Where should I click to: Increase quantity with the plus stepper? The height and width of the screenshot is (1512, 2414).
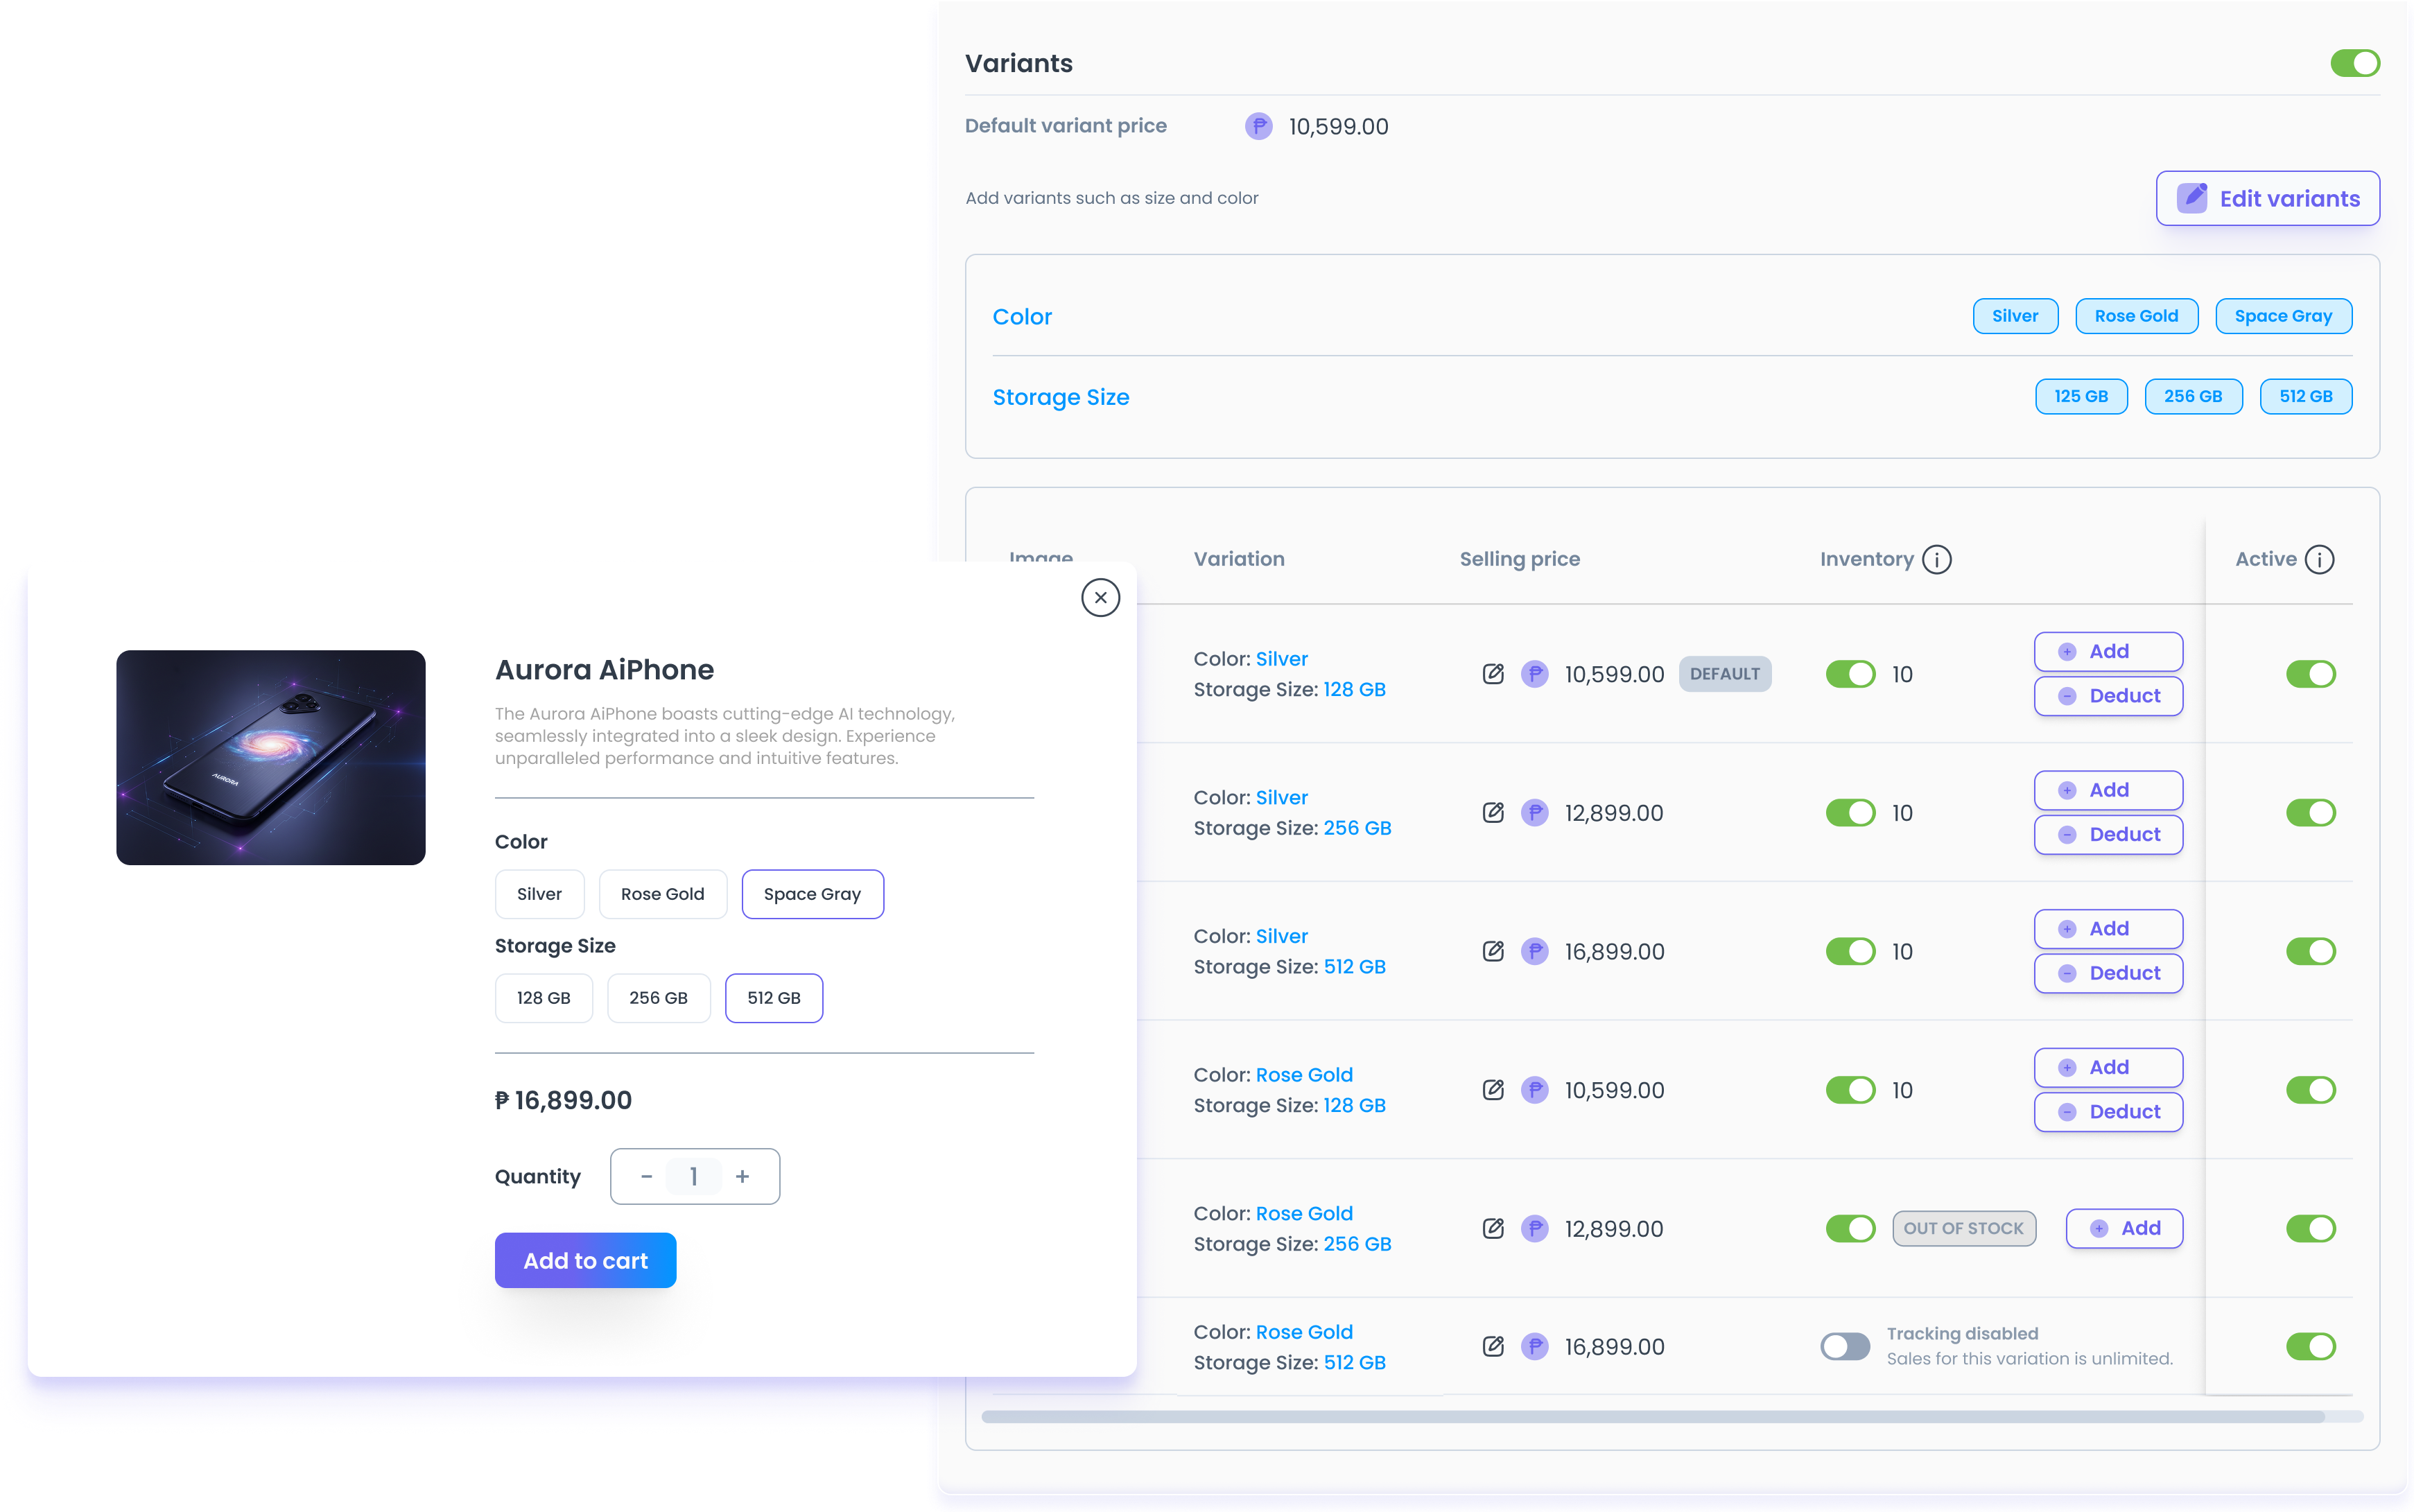pyautogui.click(x=742, y=1177)
